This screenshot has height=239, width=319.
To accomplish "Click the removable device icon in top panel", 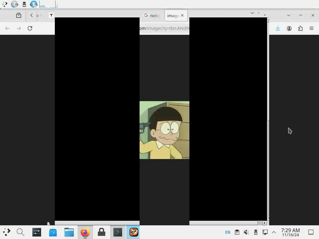I will 24,4.
